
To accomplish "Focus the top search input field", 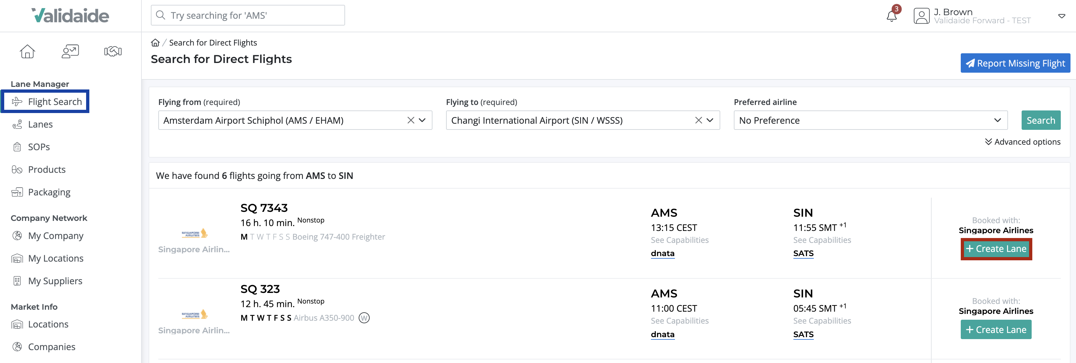I will [x=248, y=16].
